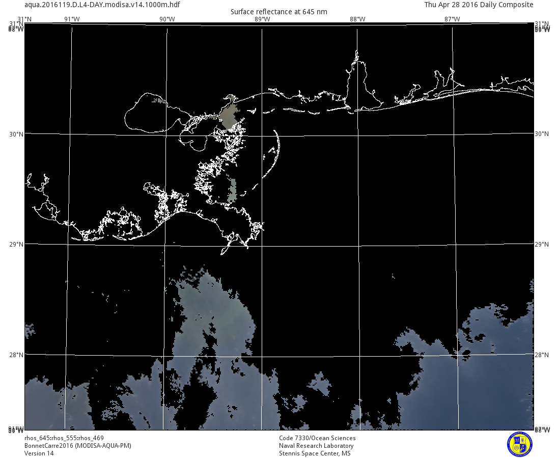Click the 'Stennis Space Center, MS' text
Image resolution: width=558 pixels, height=458 pixels.
[x=315, y=453]
